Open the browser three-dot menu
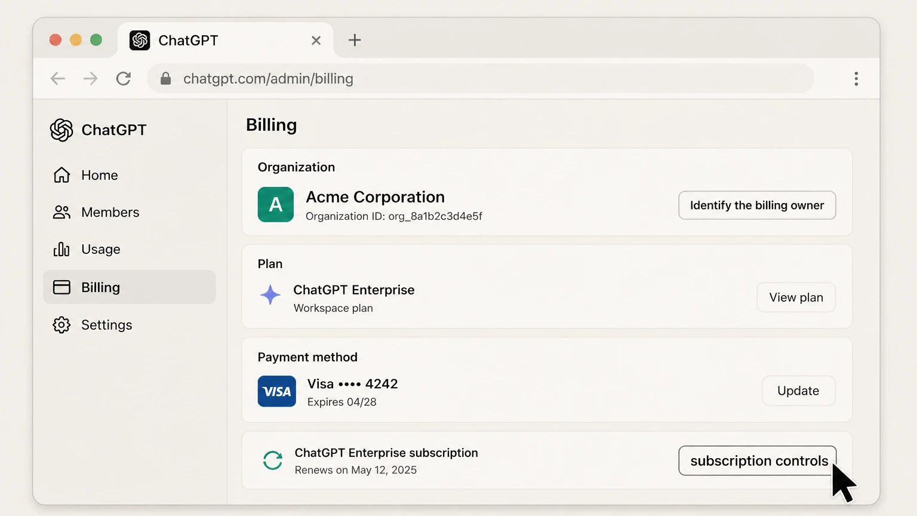 click(x=856, y=79)
